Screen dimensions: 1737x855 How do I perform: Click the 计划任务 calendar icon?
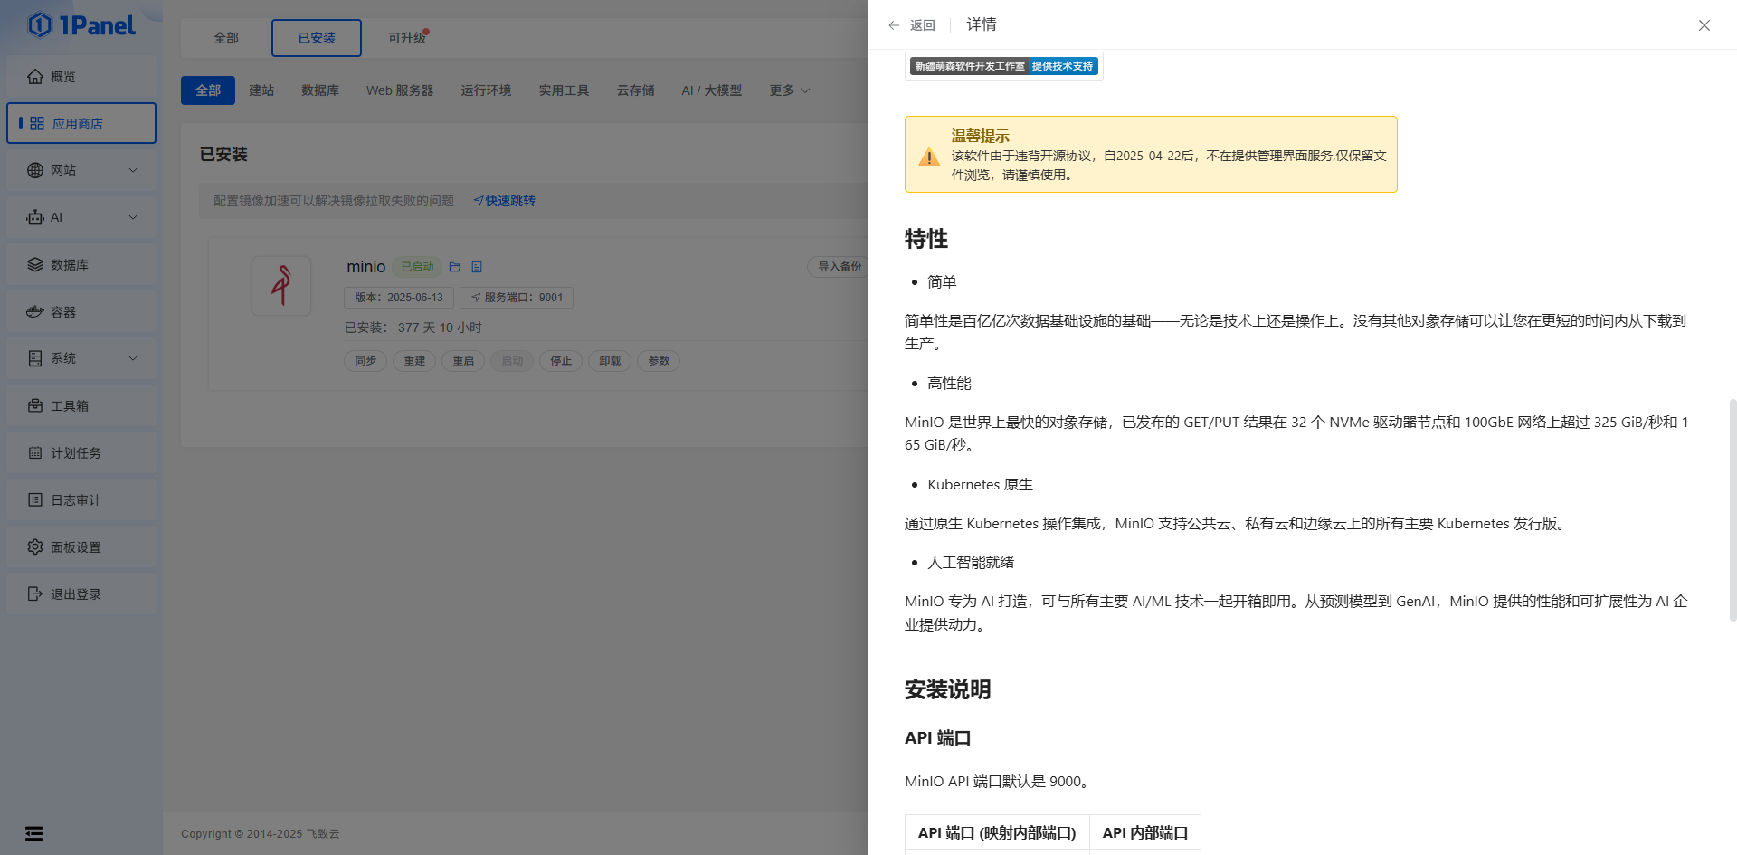pos(35,452)
